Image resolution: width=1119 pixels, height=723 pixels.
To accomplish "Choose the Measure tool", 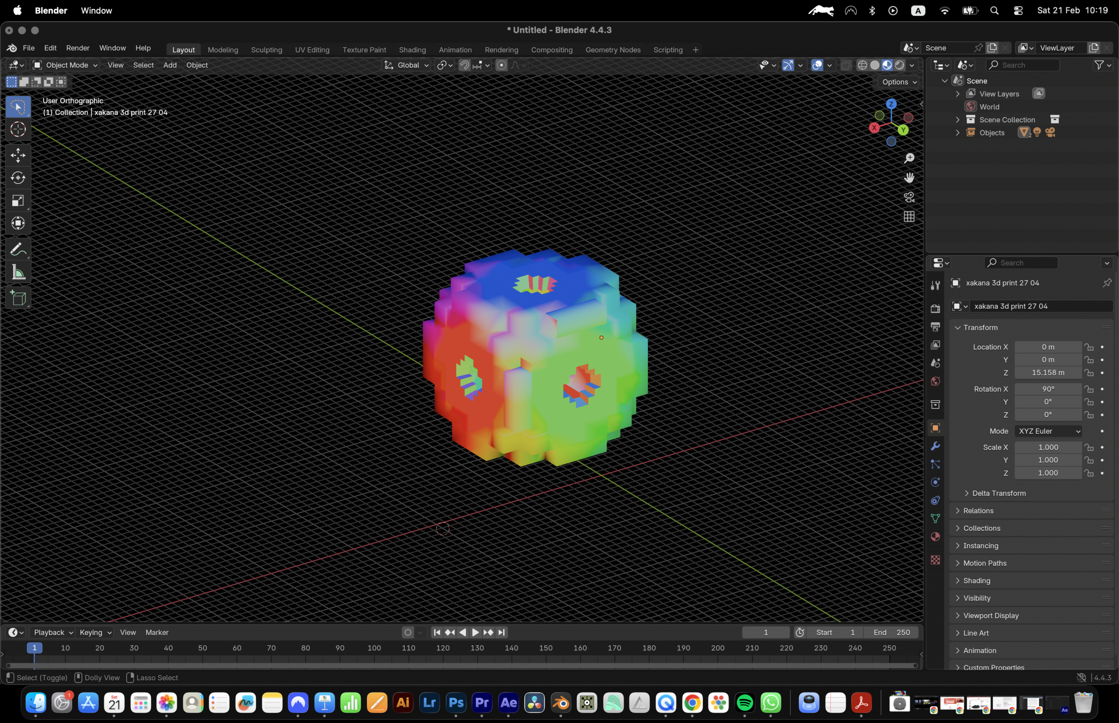I will coord(18,272).
